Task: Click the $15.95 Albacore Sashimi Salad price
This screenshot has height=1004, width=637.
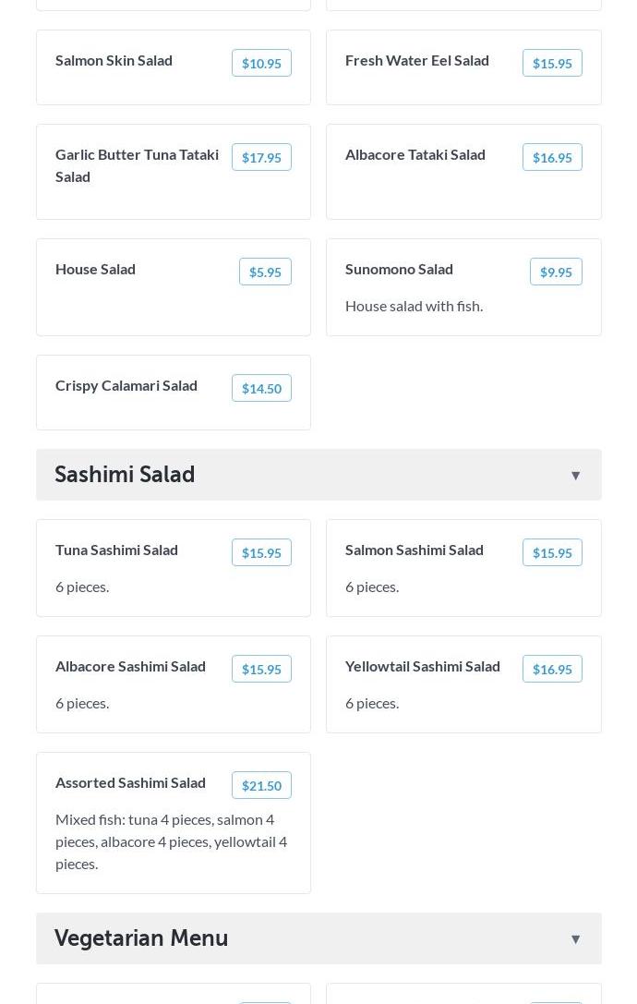Action: 261,669
